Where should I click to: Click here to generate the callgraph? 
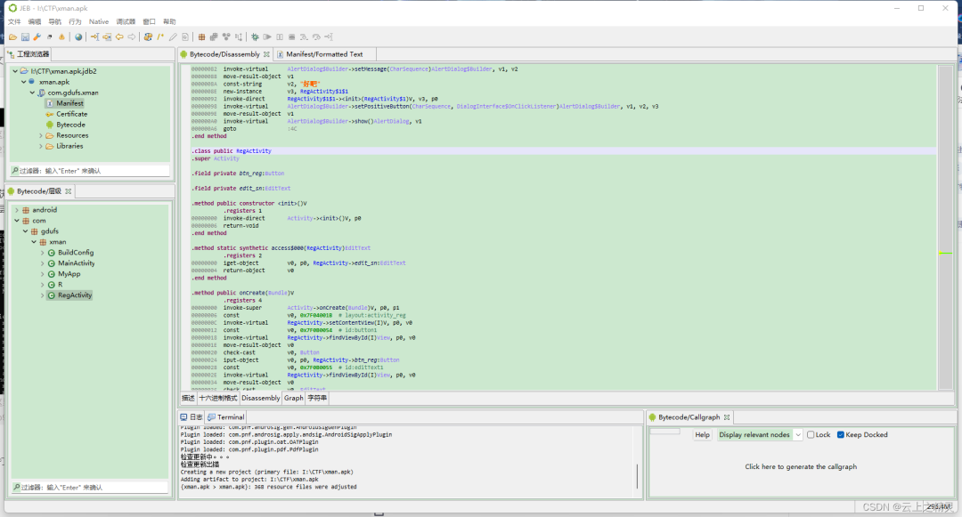(801, 467)
